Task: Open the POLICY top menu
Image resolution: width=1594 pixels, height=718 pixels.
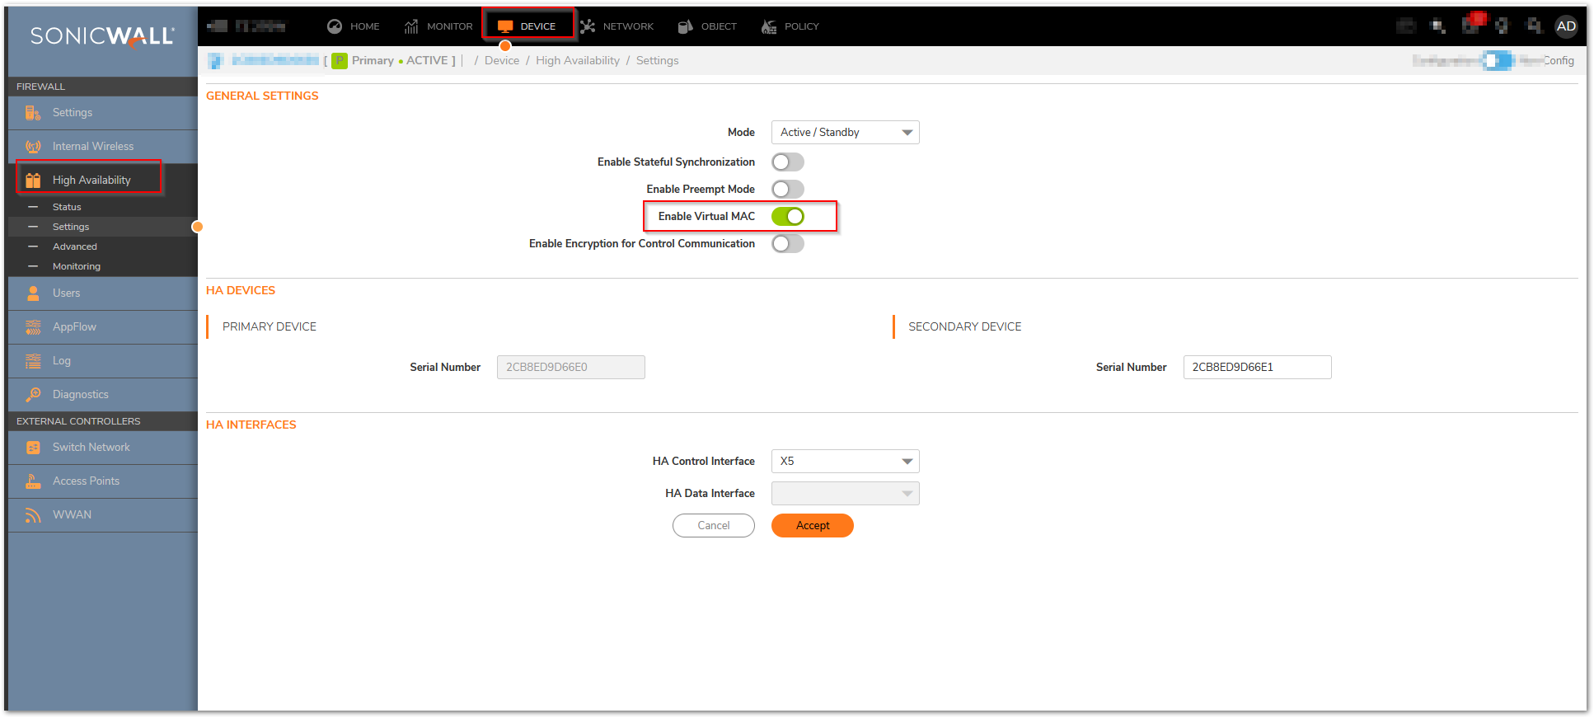Action: (x=790, y=26)
